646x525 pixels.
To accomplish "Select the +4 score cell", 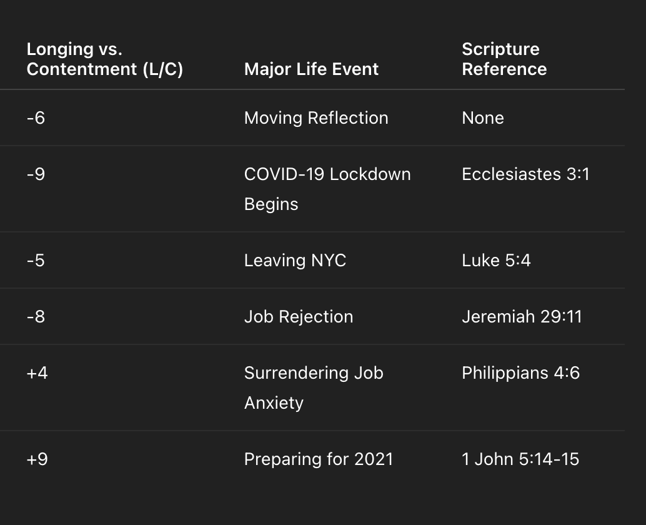I will point(37,373).
